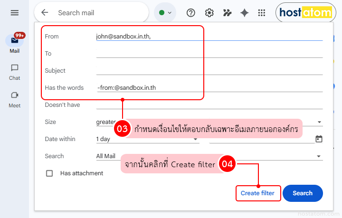The height and width of the screenshot is (218, 342).
Task: Click the date input field beside calendar
Action: pos(262,139)
